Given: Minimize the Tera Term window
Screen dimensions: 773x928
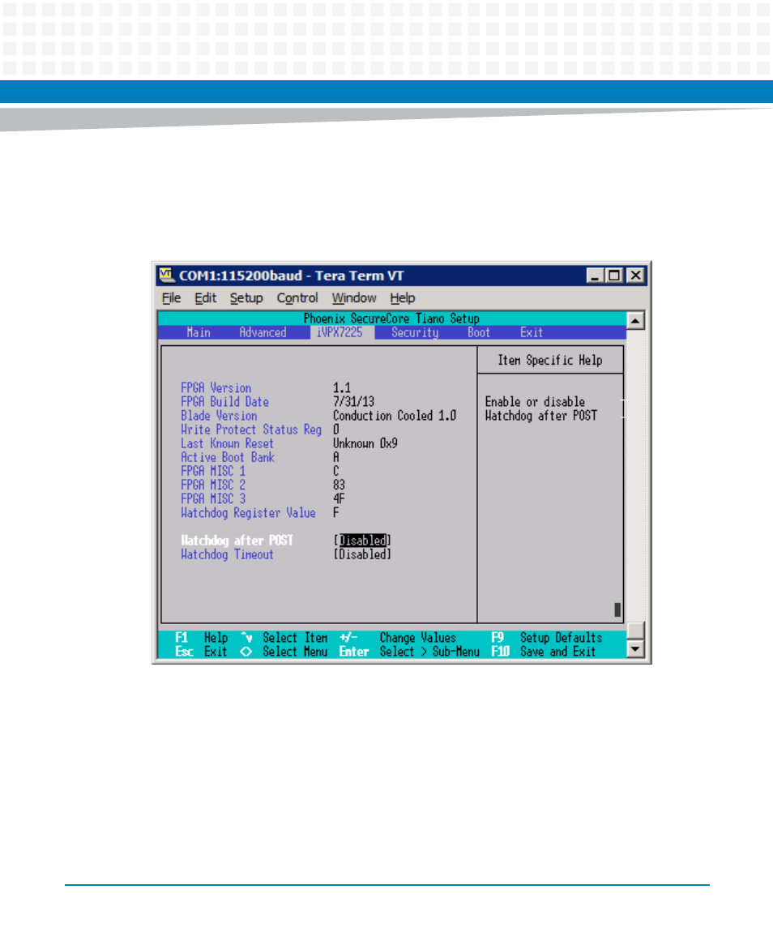Looking at the screenshot, I should [595, 276].
